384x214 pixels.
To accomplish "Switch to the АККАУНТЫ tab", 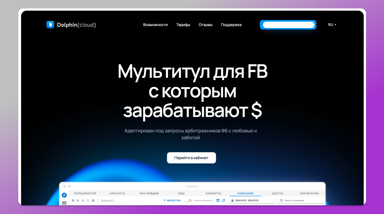I will [x=117, y=193].
